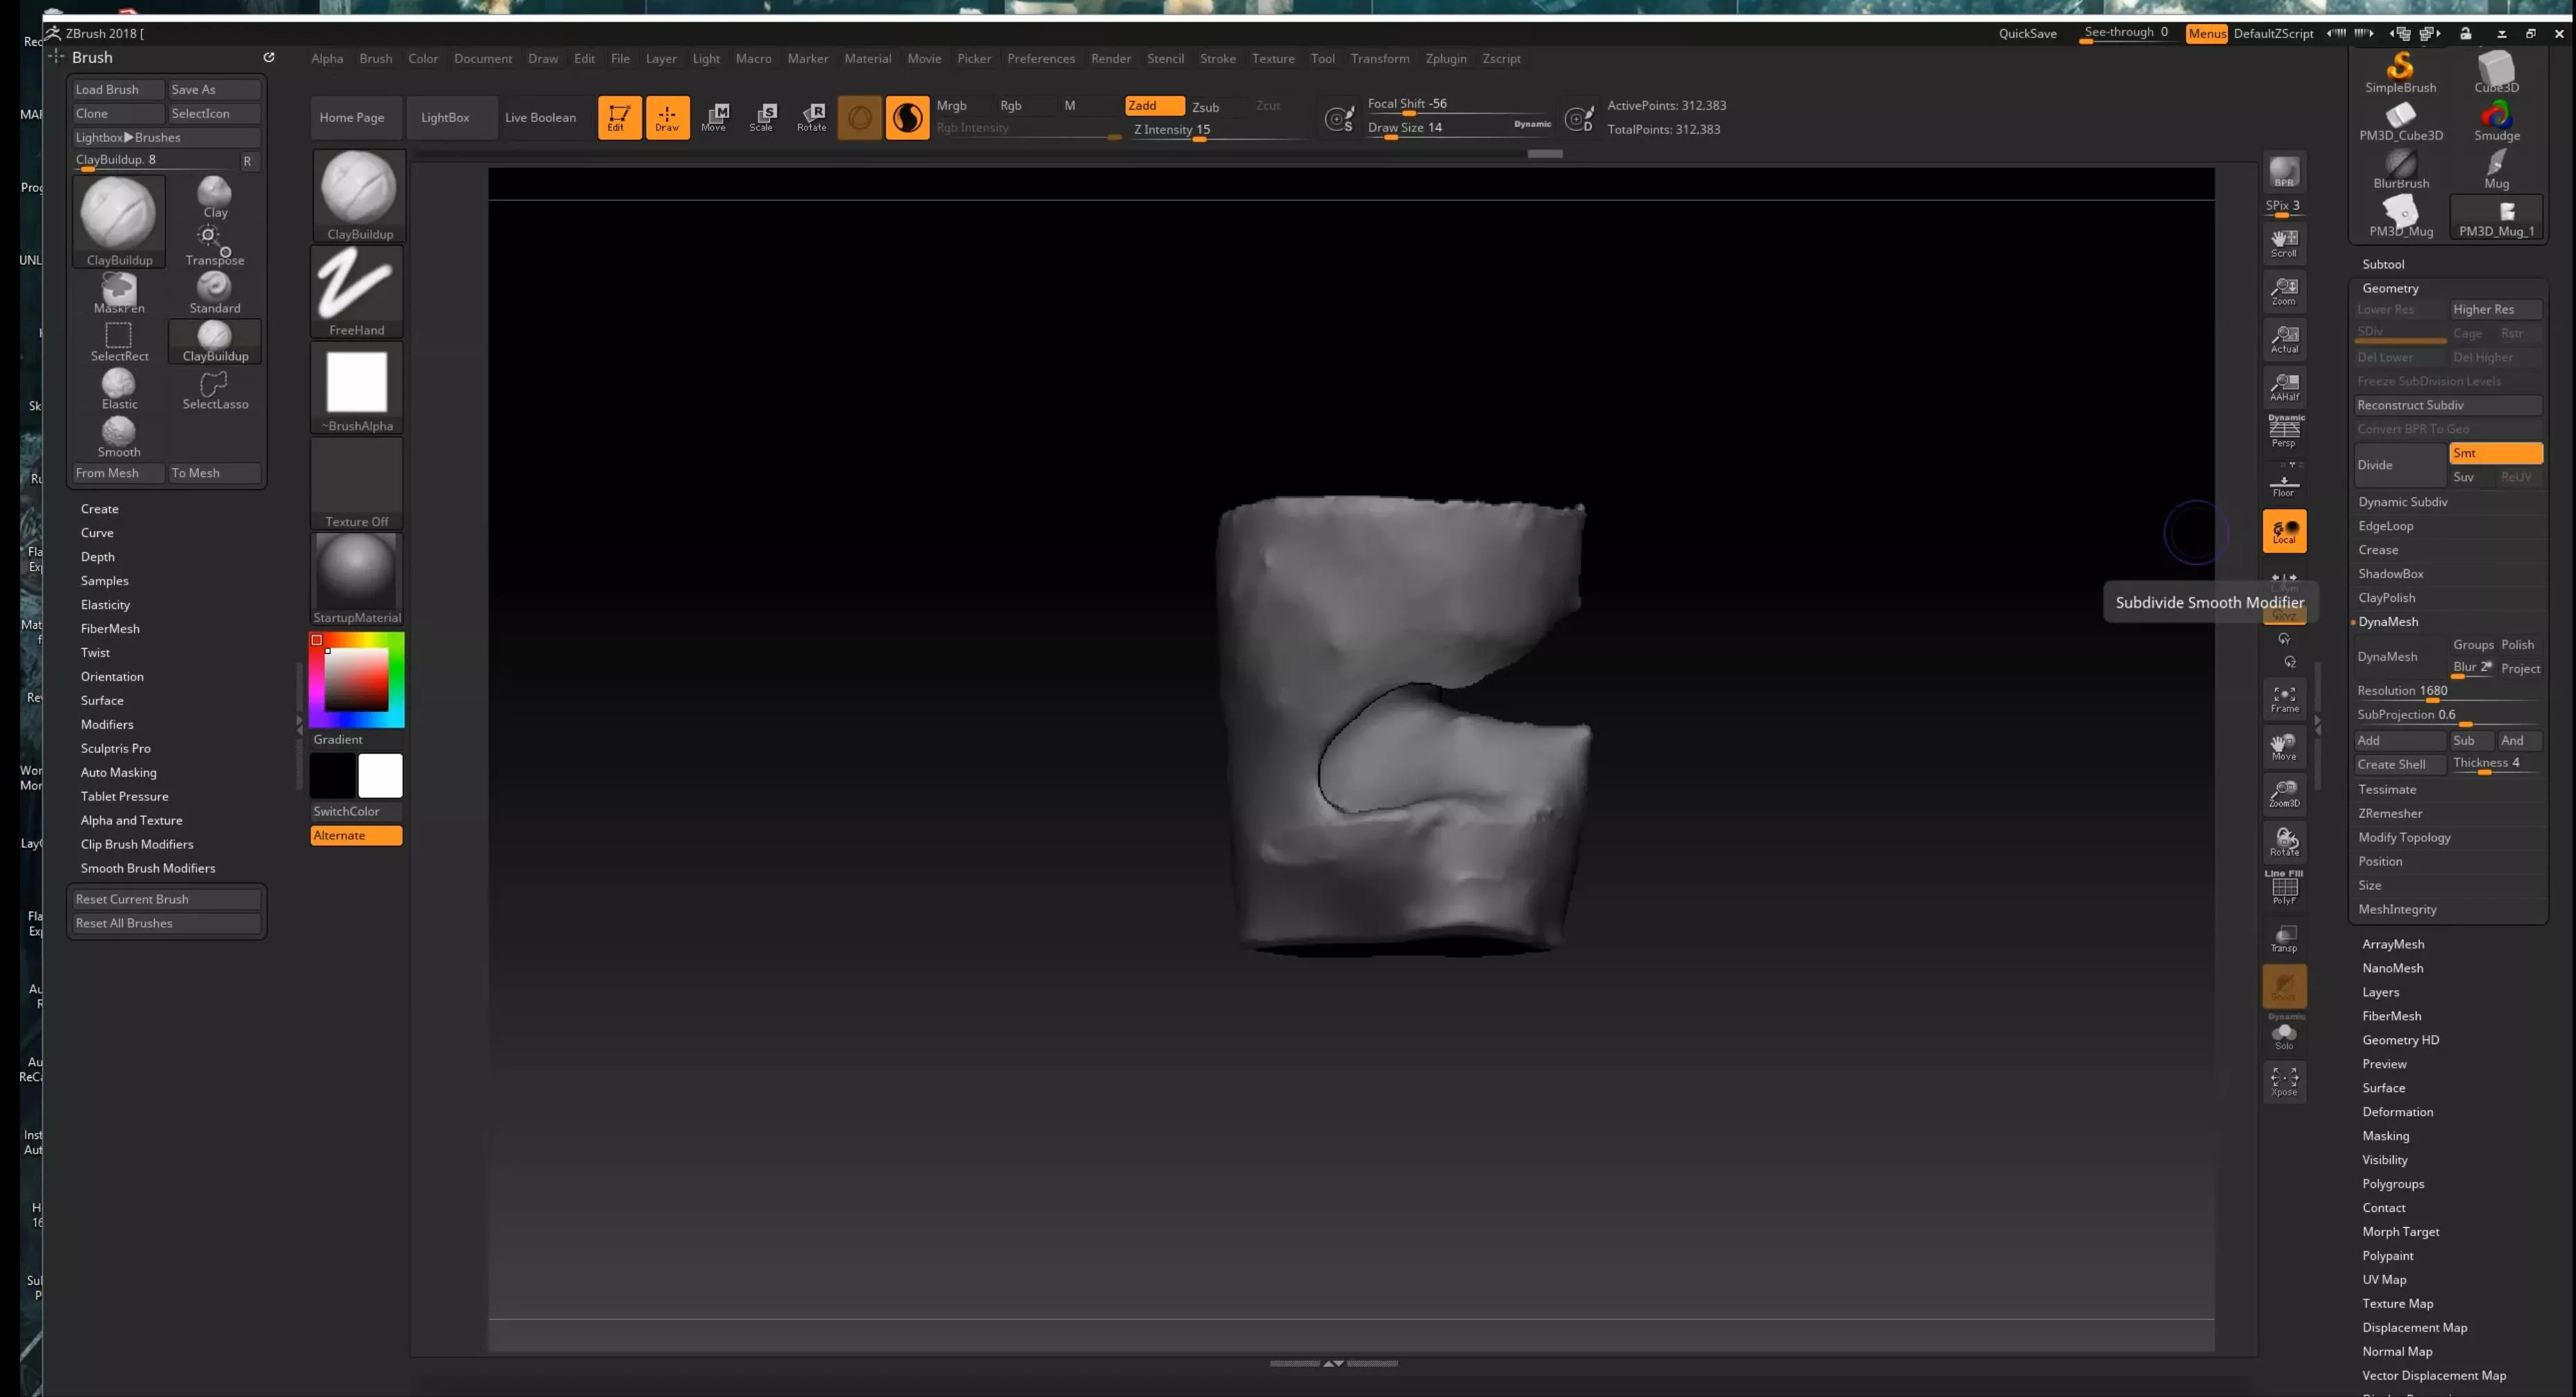
Task: Click the BPR render icon
Action: coord(2284,172)
